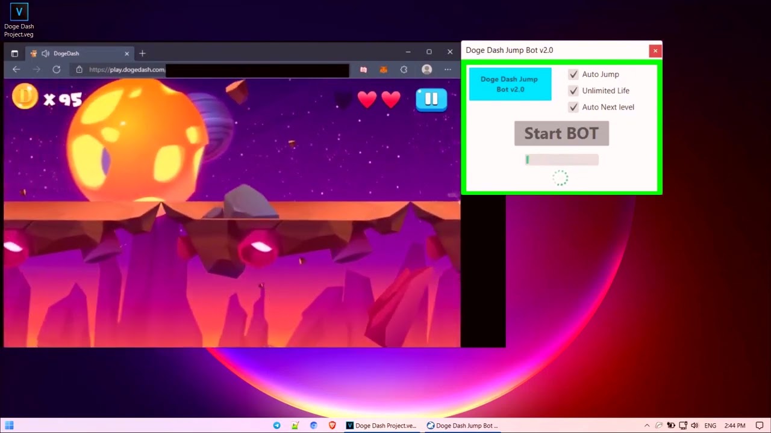Select the DogeDash browser tab
Screen dimensions: 771x433
click(x=80, y=54)
